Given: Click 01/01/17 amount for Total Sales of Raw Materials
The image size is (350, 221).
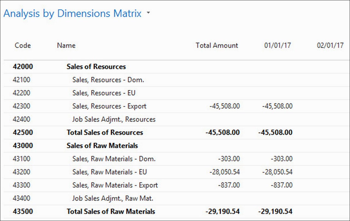Looking at the screenshot, I should [275, 211].
